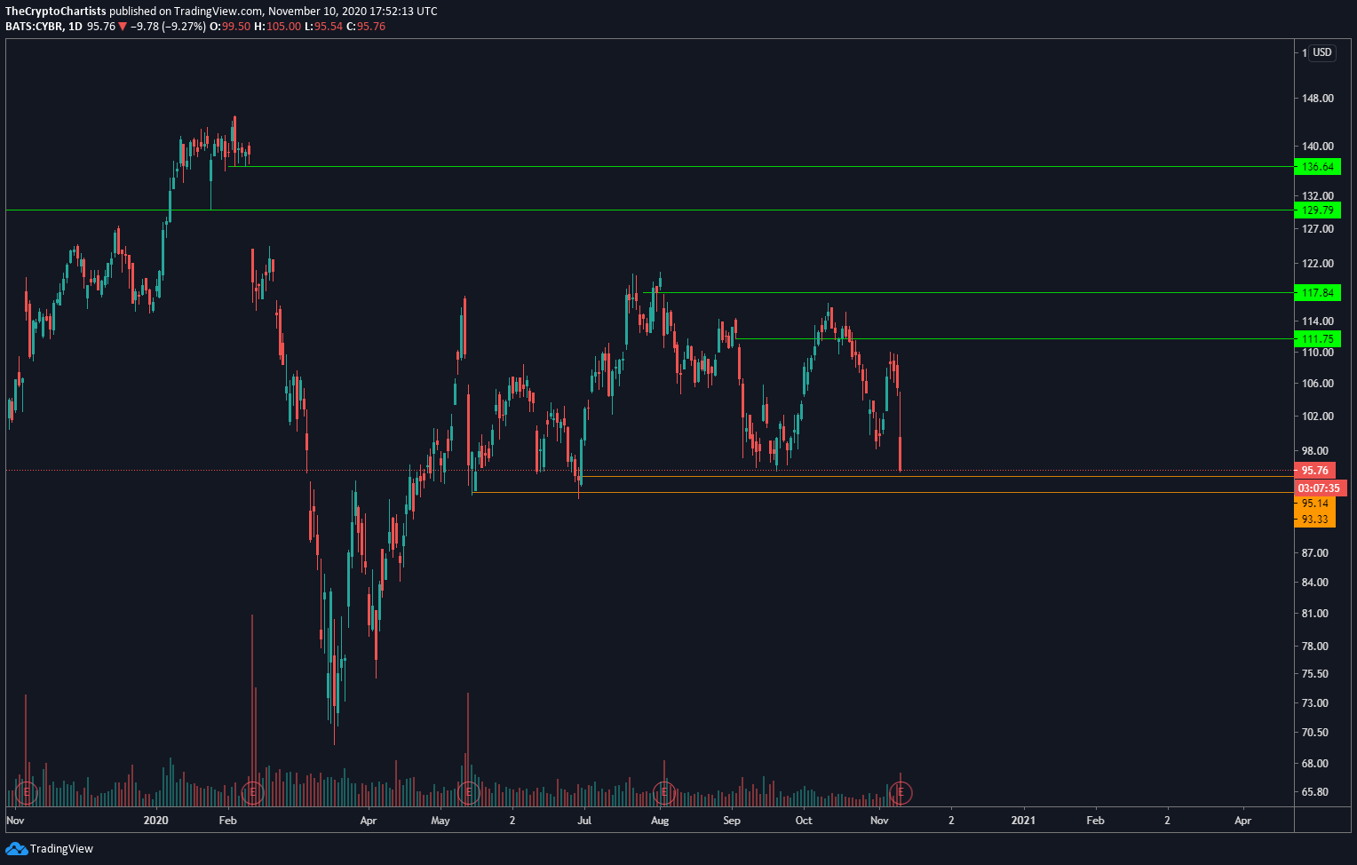
Task: Click the November 2020 earnings marker
Action: 901,791
